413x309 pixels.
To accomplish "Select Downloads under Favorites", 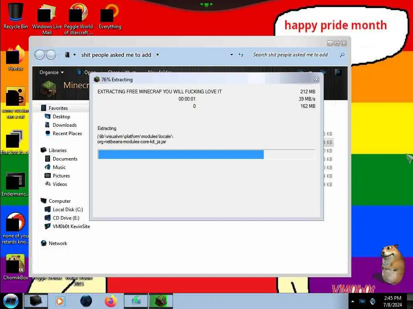I will (65, 125).
